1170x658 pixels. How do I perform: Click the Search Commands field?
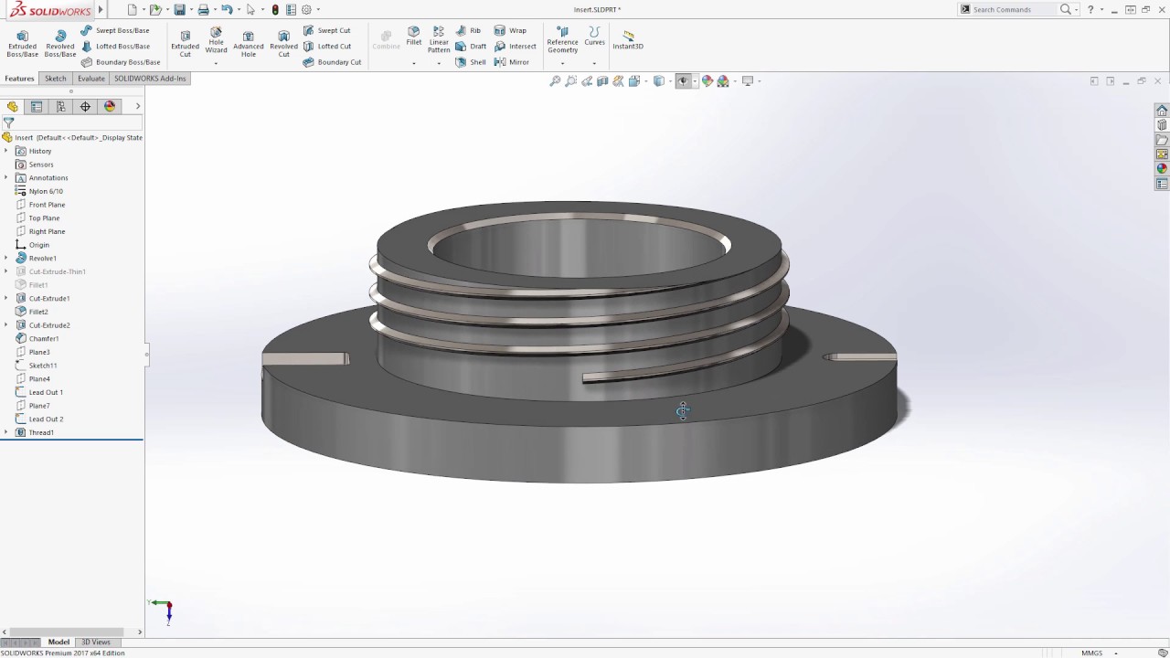point(1015,9)
